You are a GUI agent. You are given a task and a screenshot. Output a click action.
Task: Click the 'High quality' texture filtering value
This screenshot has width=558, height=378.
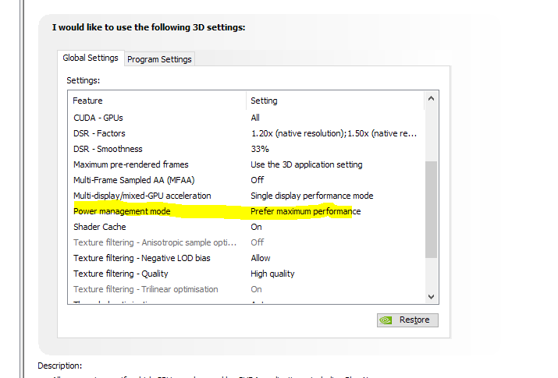pyautogui.click(x=272, y=274)
